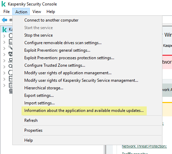This screenshot has height=154, width=172.
Task: Expand the storage box icon tree node
Action: click(4, 79)
